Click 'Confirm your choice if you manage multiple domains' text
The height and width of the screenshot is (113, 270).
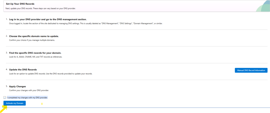pyautogui.click(x=32, y=40)
